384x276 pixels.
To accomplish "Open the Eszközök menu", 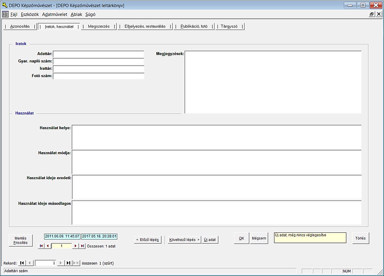I will point(30,14).
